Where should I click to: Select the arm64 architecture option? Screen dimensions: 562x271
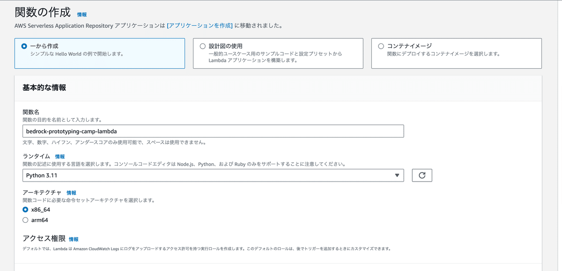point(25,220)
